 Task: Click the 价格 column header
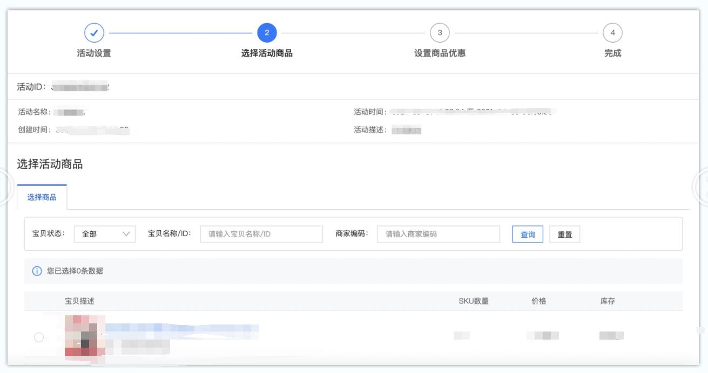[538, 302]
